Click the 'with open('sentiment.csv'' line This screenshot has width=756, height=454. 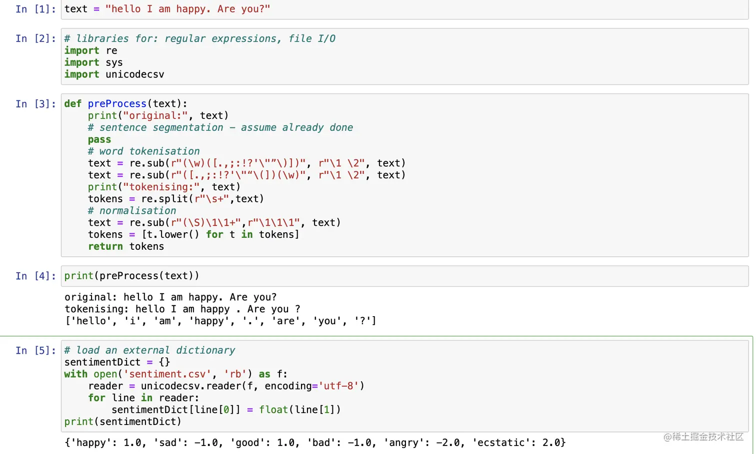point(175,374)
